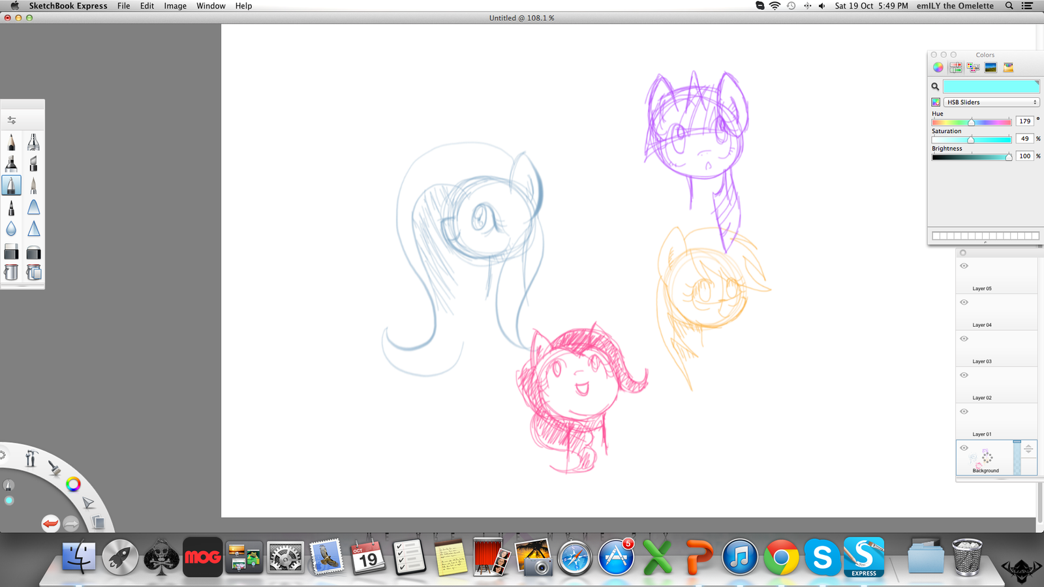The width and height of the screenshot is (1044, 587).
Task: Click the color profile icon beside HSB Sliders
Action: (x=936, y=102)
